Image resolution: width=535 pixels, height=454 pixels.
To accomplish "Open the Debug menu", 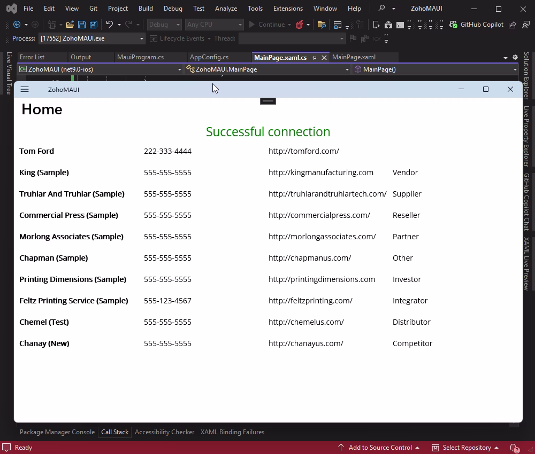I will 173,8.
